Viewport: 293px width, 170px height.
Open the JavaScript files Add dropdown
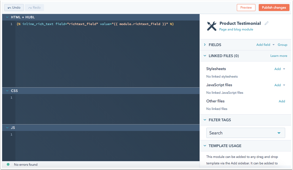[x=279, y=85]
